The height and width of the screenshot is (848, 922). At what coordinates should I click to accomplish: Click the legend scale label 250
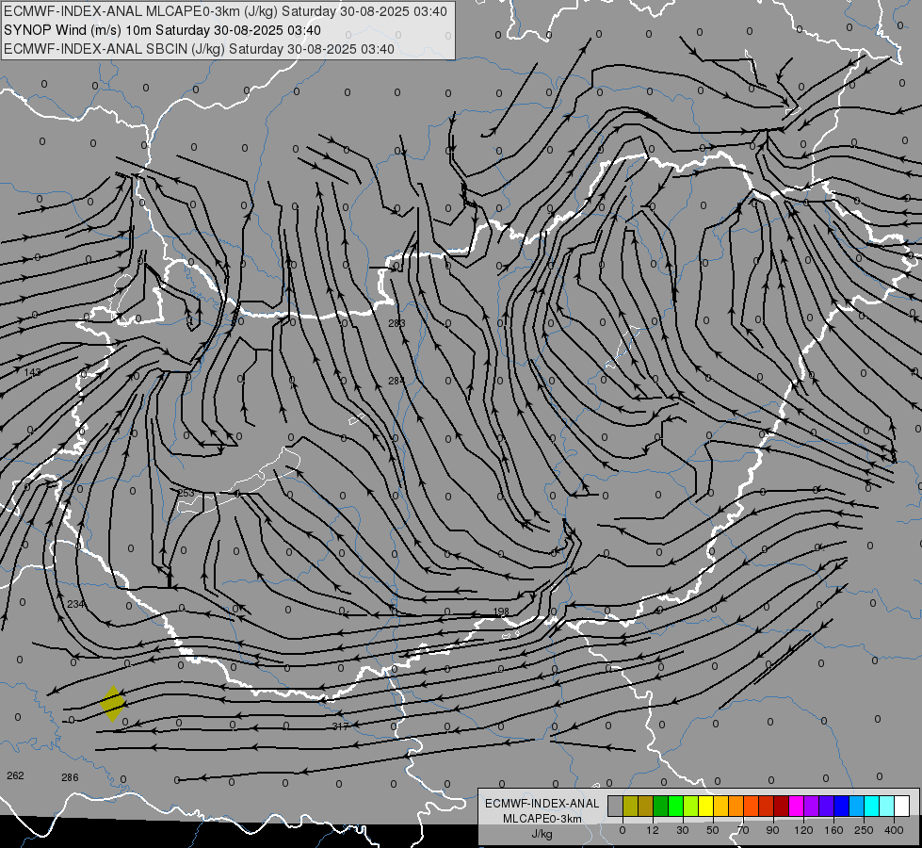(864, 830)
